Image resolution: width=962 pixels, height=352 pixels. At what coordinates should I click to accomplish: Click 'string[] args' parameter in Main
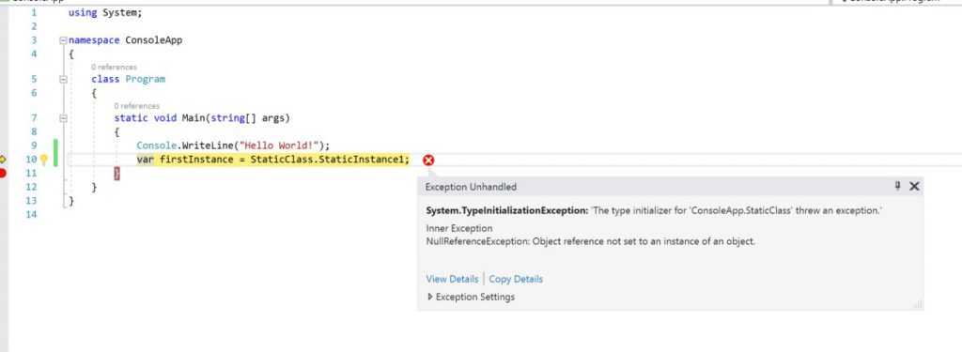tap(247, 117)
